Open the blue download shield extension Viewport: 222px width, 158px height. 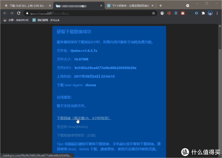coord(197,13)
